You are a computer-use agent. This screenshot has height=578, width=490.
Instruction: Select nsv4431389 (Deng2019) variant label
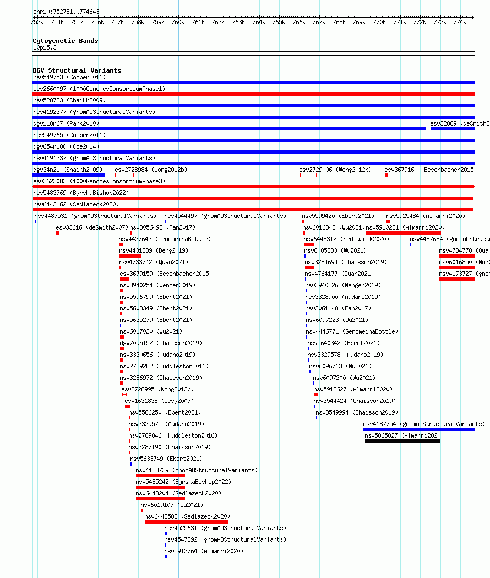[x=154, y=250]
